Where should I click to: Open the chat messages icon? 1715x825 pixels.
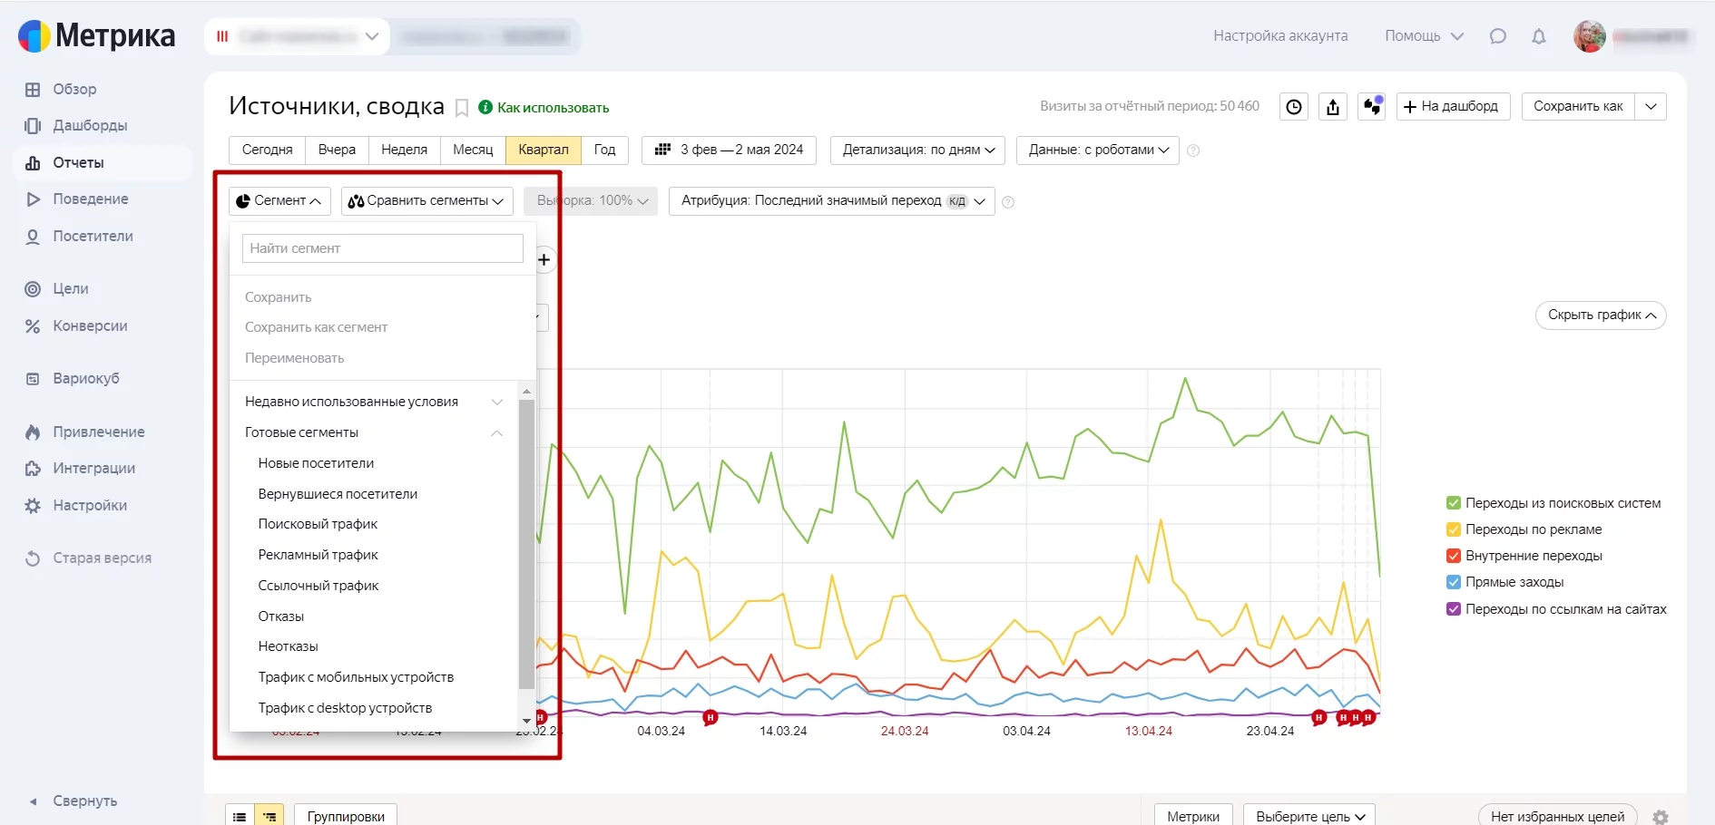(x=1498, y=36)
